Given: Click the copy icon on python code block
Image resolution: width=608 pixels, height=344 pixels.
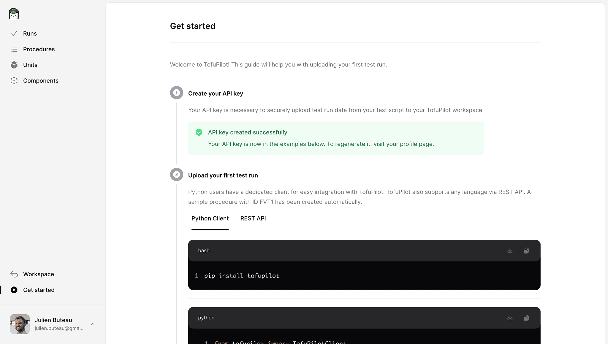Looking at the screenshot, I should [527, 318].
